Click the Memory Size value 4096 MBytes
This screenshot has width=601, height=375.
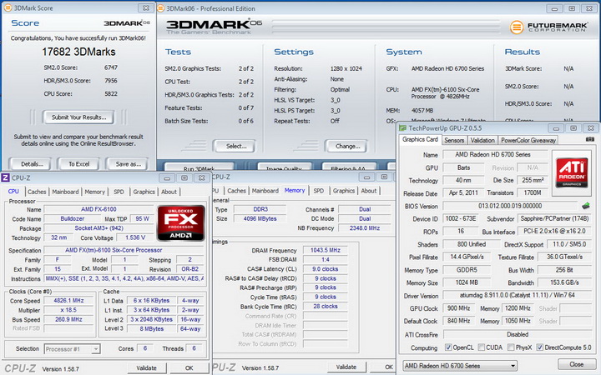click(x=260, y=219)
